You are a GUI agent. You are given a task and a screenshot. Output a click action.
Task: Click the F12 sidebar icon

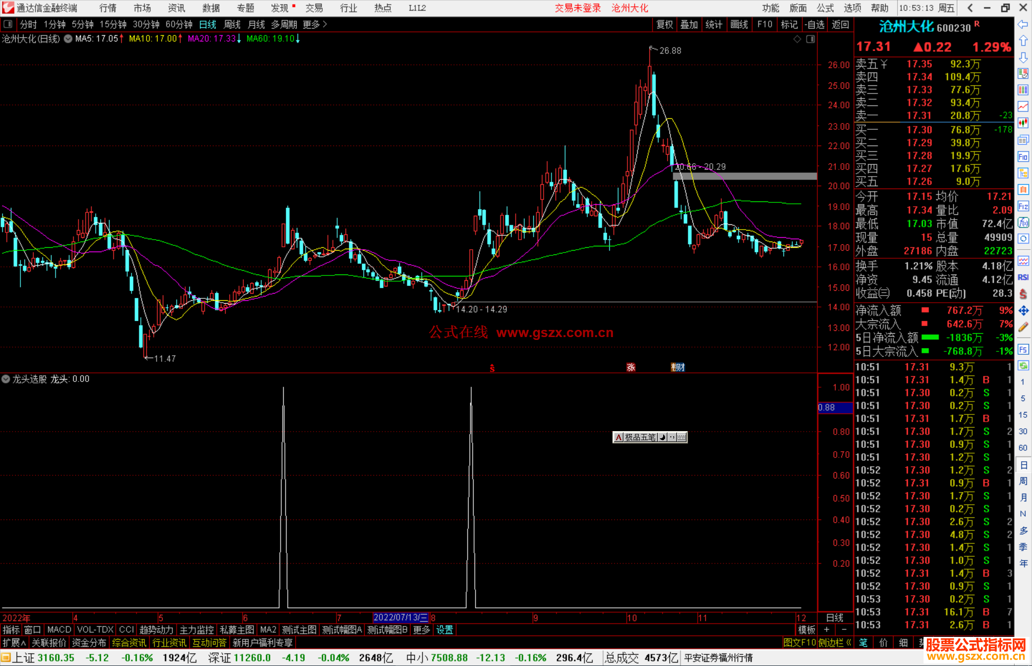point(1023,206)
